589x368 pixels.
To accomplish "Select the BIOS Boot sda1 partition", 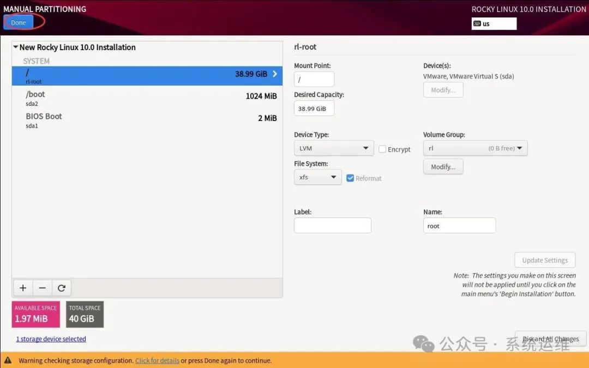I will [147, 120].
